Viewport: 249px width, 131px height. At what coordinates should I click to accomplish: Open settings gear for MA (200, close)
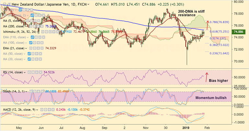[x=34, y=26]
